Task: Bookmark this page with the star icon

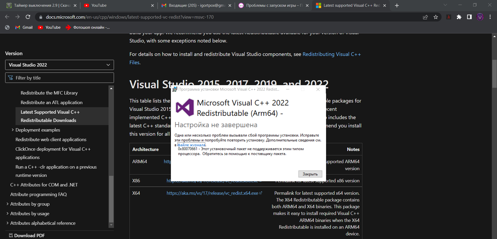Action: point(436,17)
